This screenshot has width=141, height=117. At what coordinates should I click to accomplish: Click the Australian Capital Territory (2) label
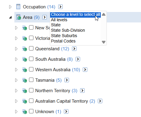(x=65, y=101)
